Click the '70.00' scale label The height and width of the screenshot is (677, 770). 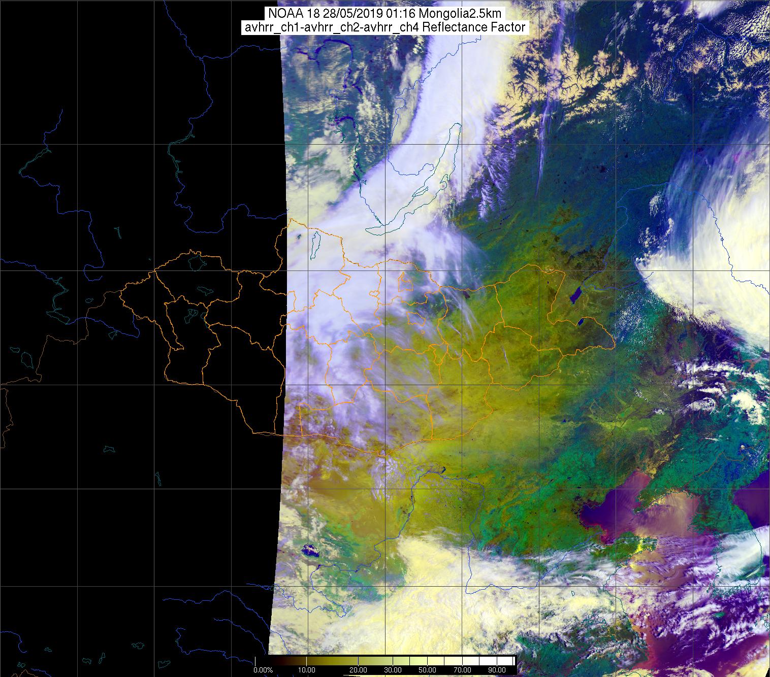[x=462, y=670]
